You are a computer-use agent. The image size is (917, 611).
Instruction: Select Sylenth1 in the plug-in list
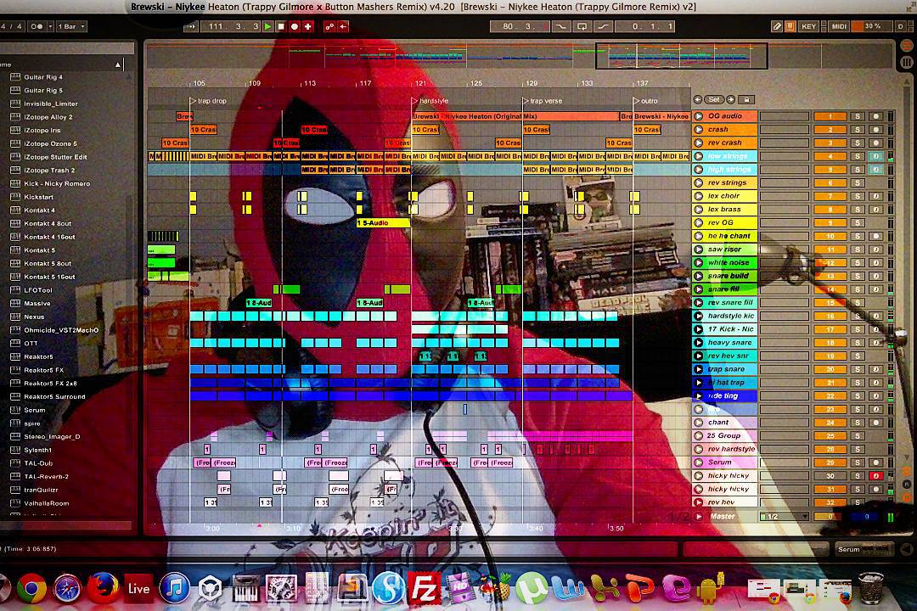pos(38,450)
